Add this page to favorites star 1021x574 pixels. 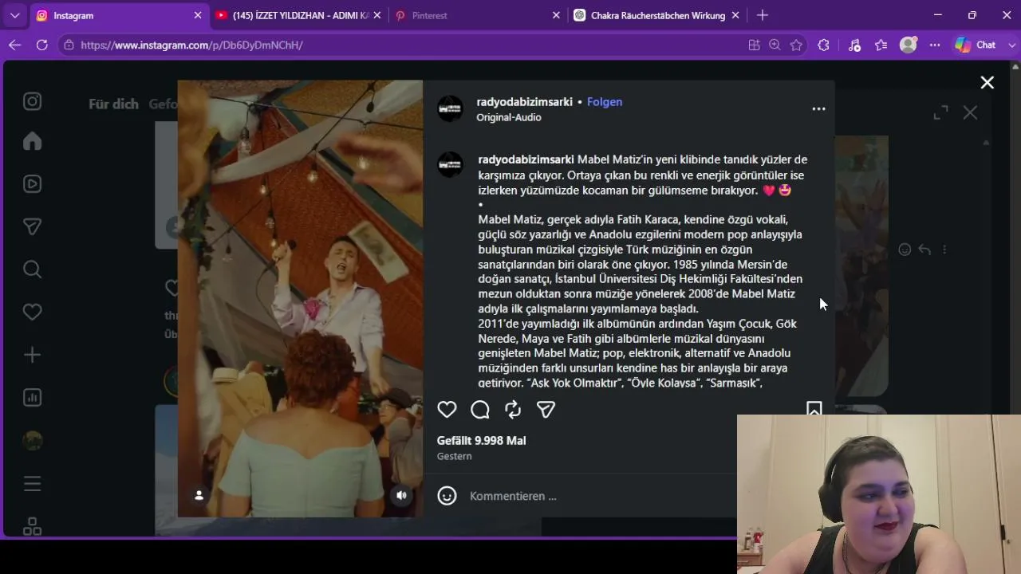(x=796, y=45)
